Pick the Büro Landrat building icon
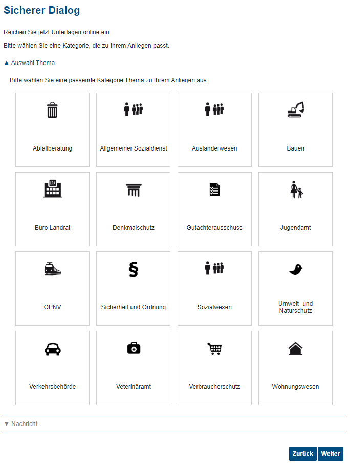 (x=53, y=189)
